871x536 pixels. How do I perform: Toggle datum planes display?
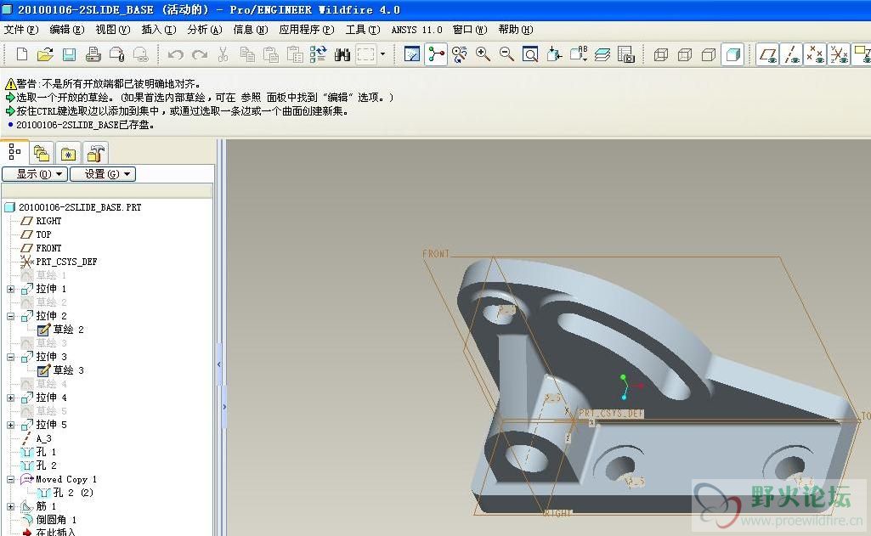768,54
